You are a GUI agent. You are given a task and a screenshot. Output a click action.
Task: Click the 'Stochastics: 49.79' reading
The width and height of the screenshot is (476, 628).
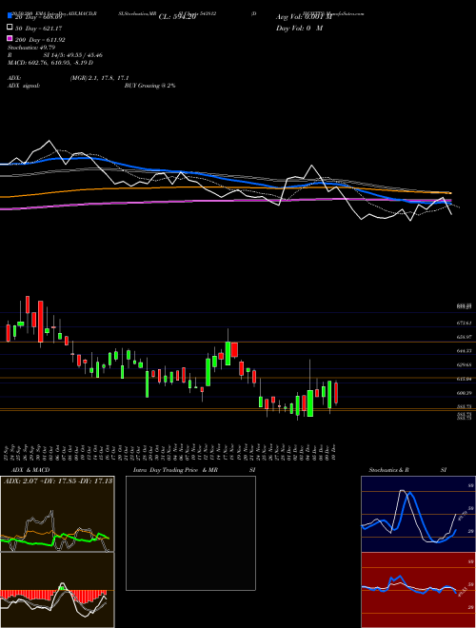click(x=31, y=48)
